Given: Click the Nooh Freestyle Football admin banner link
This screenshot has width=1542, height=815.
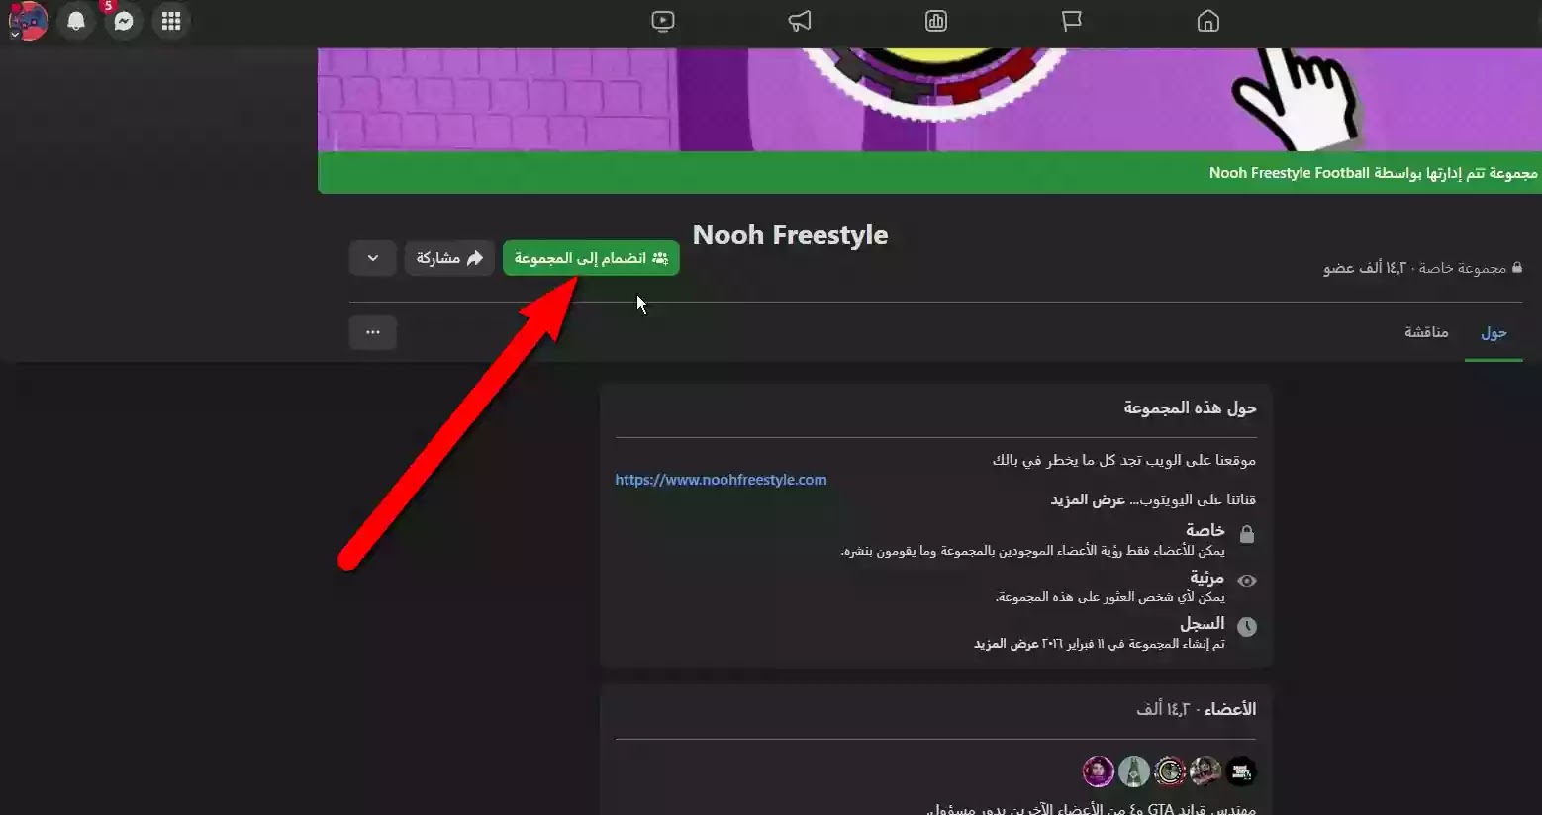Looking at the screenshot, I should tap(1290, 173).
